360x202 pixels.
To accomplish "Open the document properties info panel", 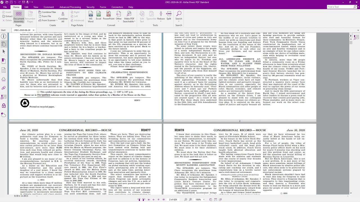I will 4,36.
